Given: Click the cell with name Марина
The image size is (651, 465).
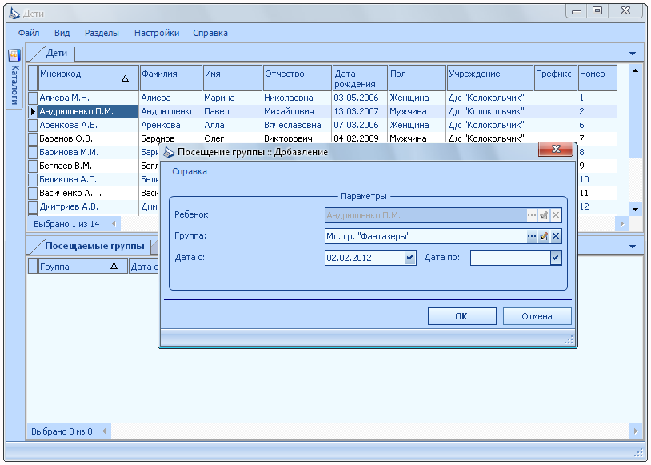Looking at the screenshot, I should [x=232, y=98].
